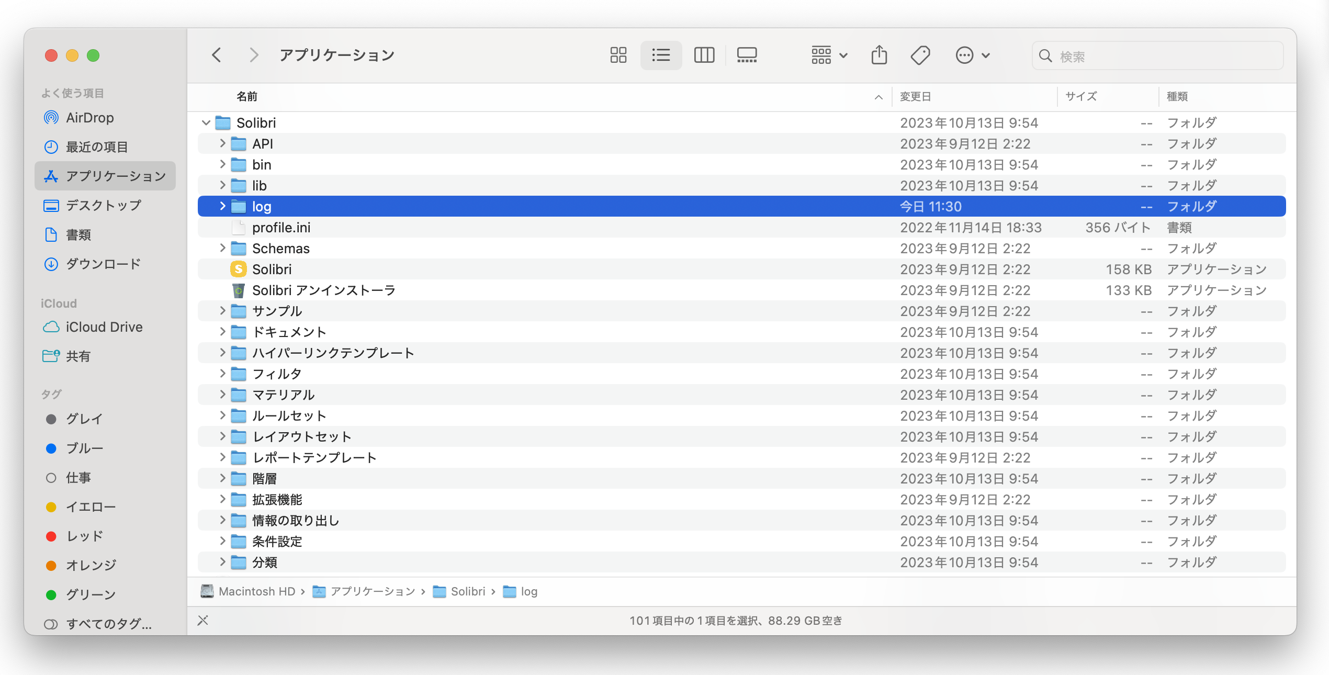1329x675 pixels.
Task: Select the レイアウトセット folder
Action: click(741, 437)
